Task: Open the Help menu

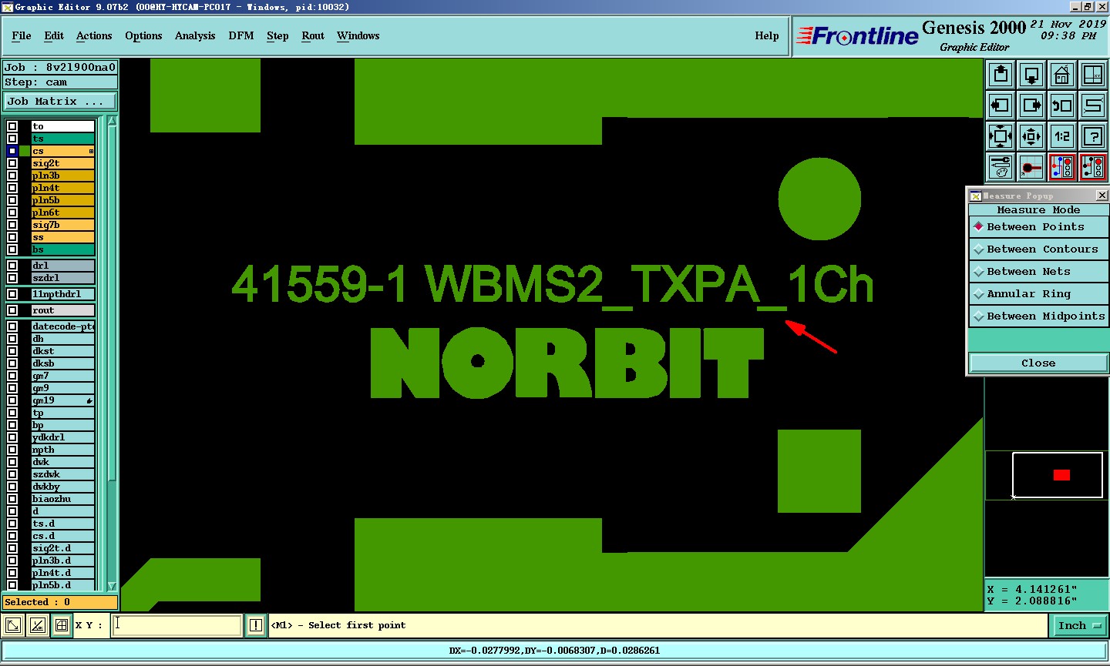Action: tap(767, 35)
